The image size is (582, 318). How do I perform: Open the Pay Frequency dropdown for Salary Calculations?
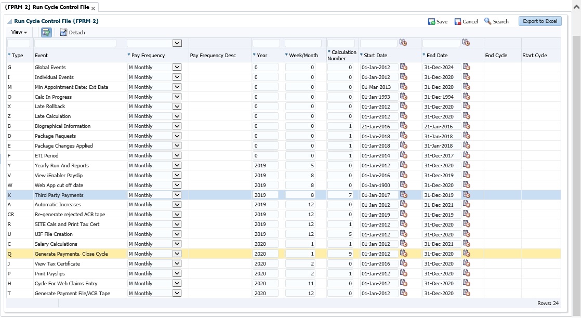177,244
